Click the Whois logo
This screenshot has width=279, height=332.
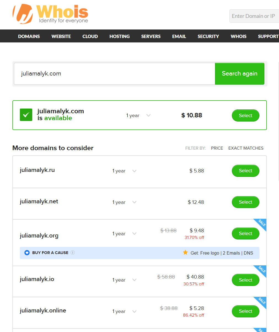50,14
